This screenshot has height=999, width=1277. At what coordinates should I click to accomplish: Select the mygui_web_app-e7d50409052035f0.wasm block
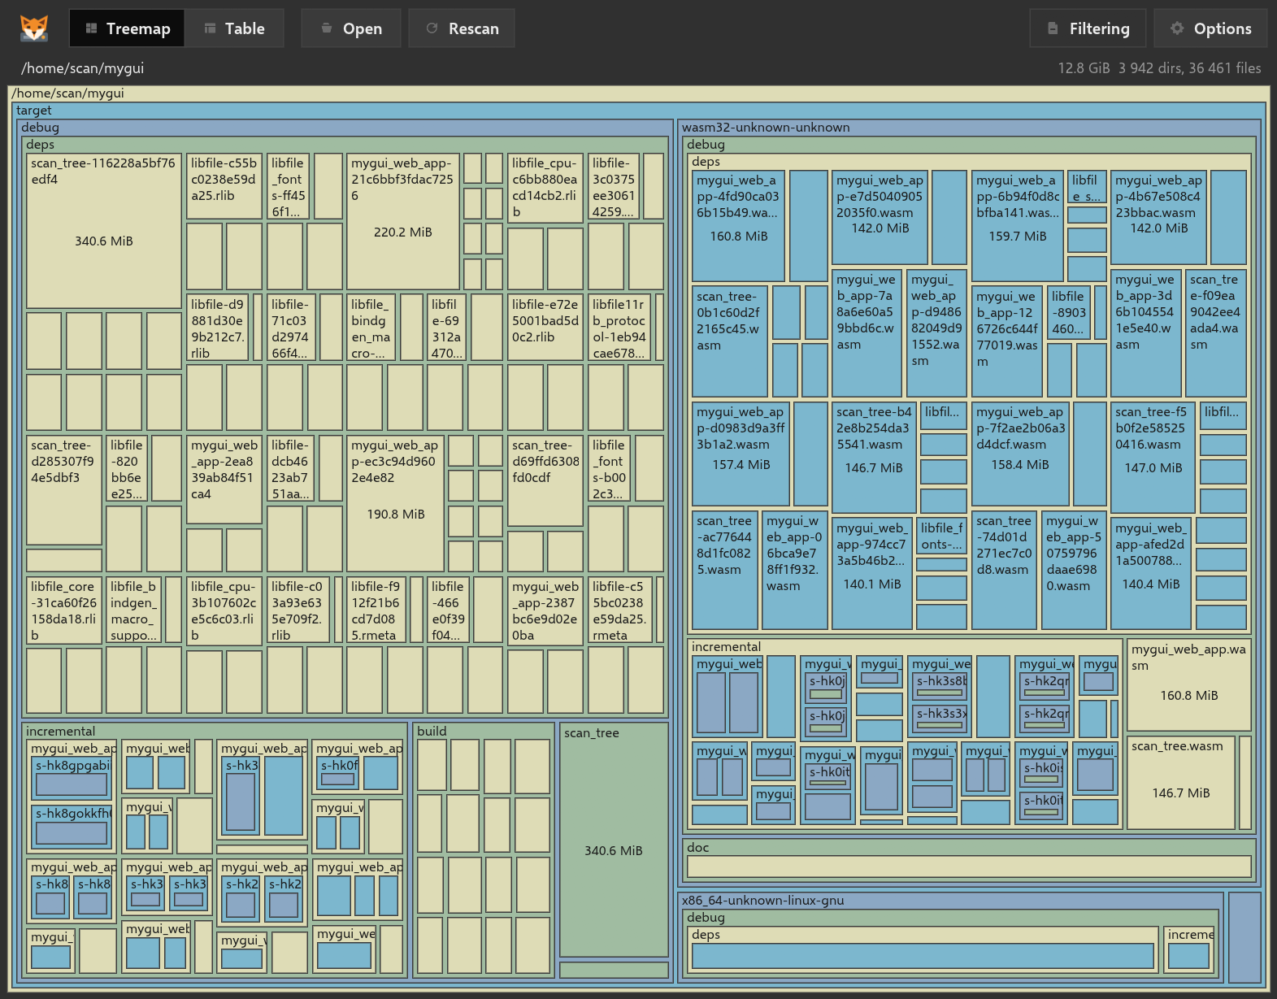coord(880,217)
